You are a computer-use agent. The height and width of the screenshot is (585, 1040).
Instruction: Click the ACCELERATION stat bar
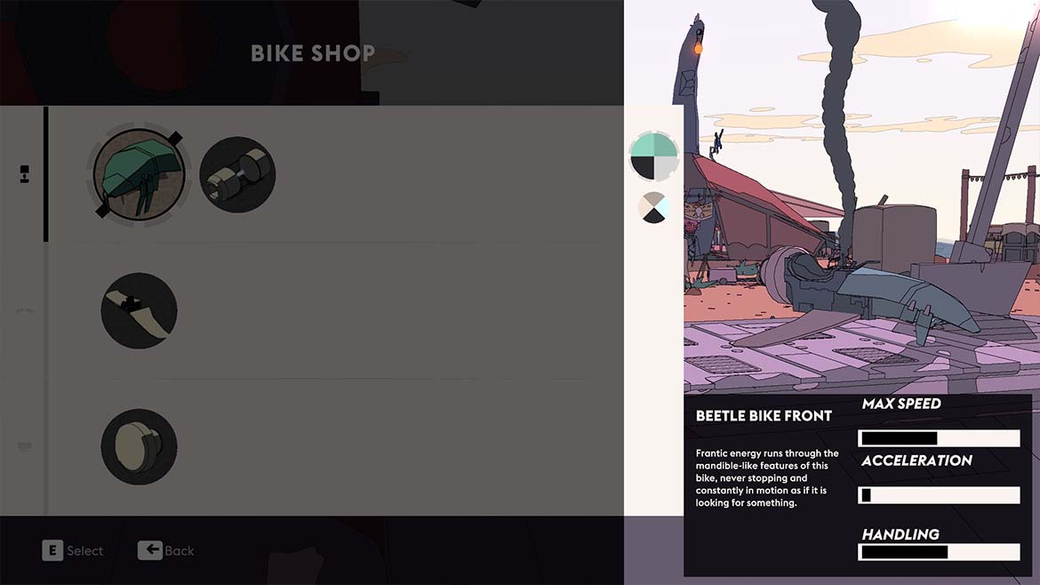(x=939, y=495)
